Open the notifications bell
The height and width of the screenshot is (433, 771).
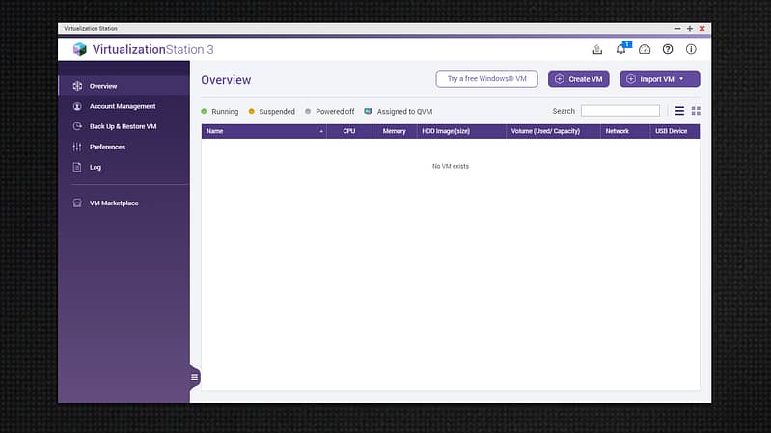[621, 49]
